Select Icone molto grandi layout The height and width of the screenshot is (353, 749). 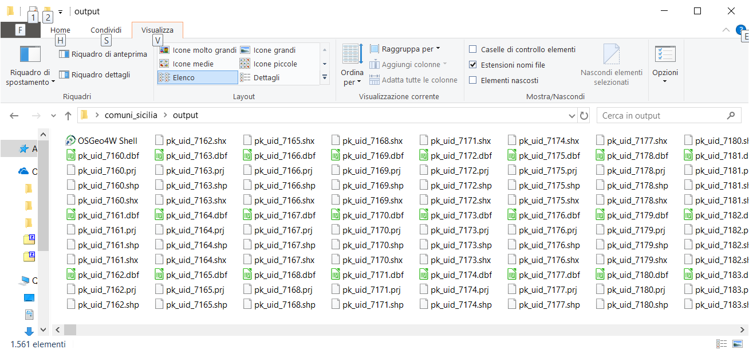(164, 50)
